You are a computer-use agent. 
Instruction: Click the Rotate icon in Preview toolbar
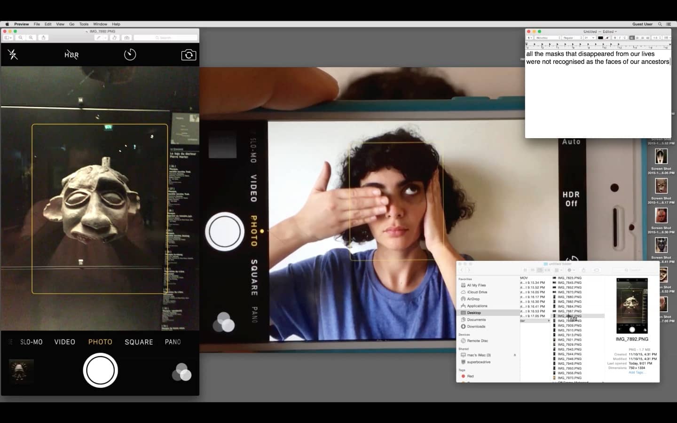point(114,38)
